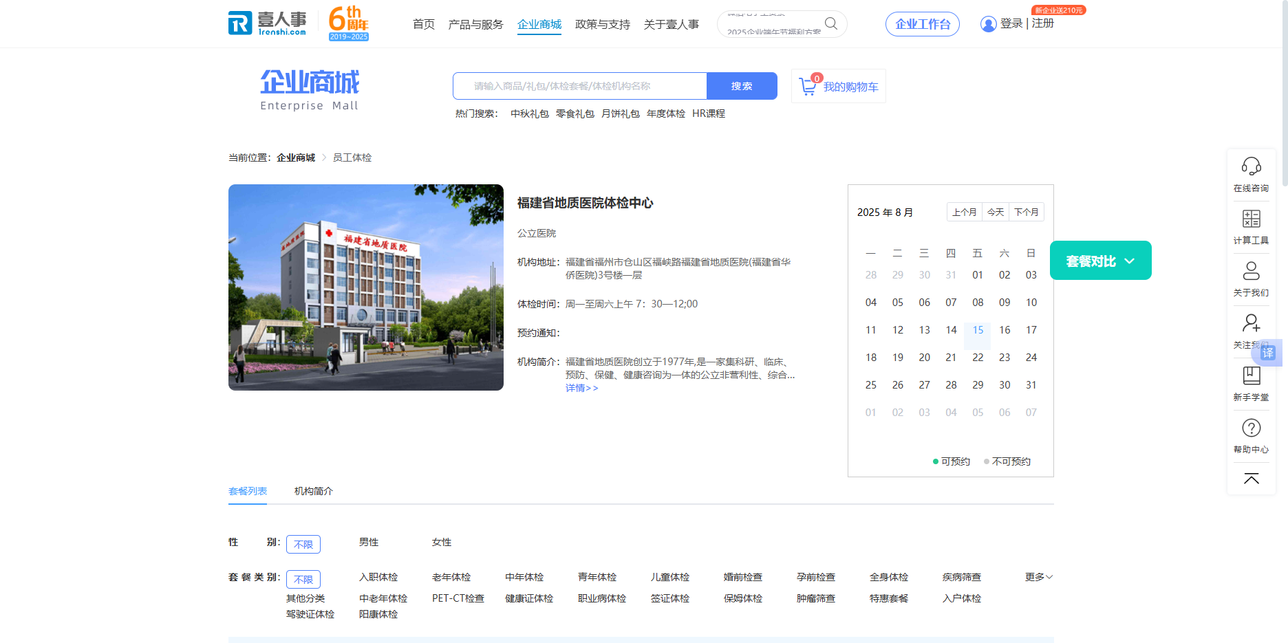
Task: Select 入职体检 package category
Action: pos(378,577)
